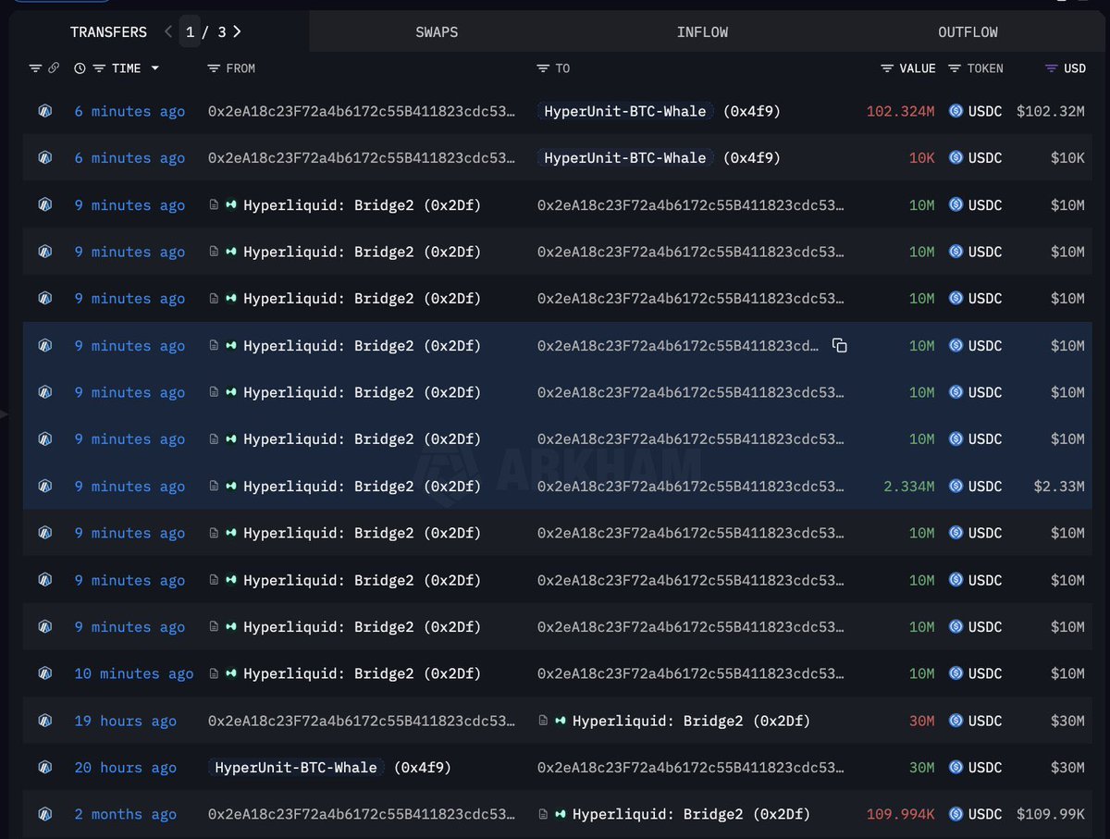
Task: Open the 19 hours ago transaction link
Action: [126, 722]
